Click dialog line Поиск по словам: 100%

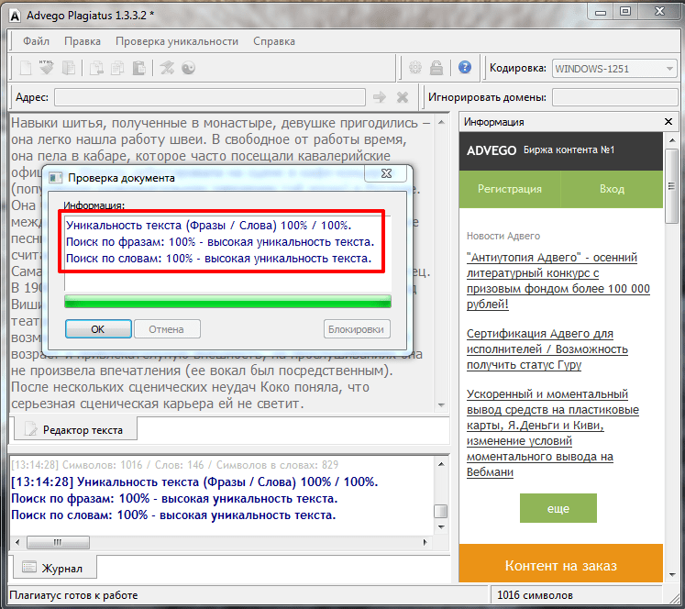coord(219,259)
